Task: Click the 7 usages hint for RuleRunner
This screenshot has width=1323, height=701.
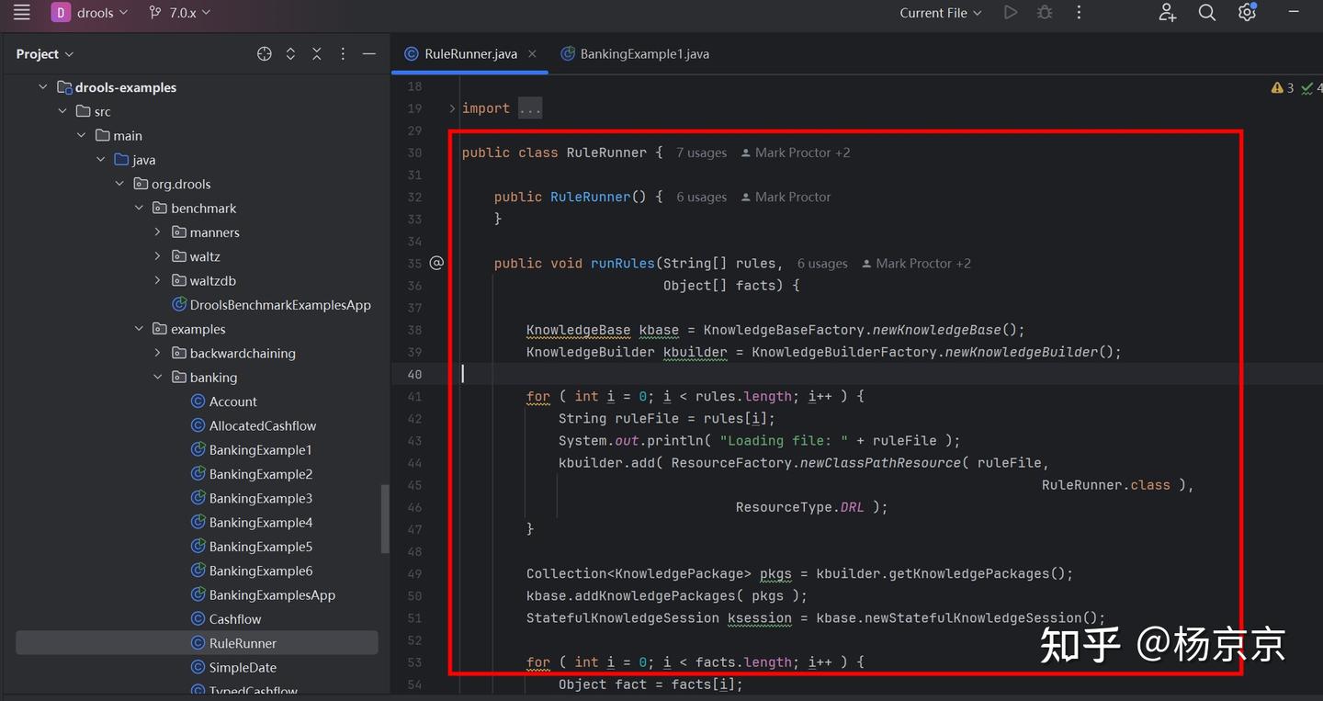Action: 701,153
